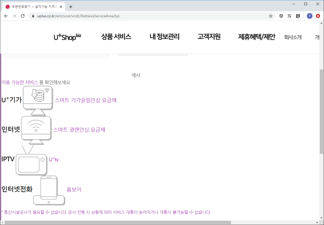The image size is (324, 225).
Task: Click the 이용 가능한 서비스 text
Action: 20,82
